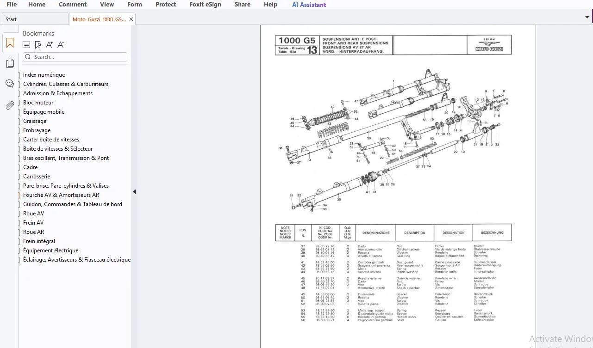
Task: Open the Form ribbon tab
Action: [135, 5]
